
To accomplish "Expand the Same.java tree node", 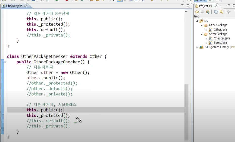I will (206, 43).
